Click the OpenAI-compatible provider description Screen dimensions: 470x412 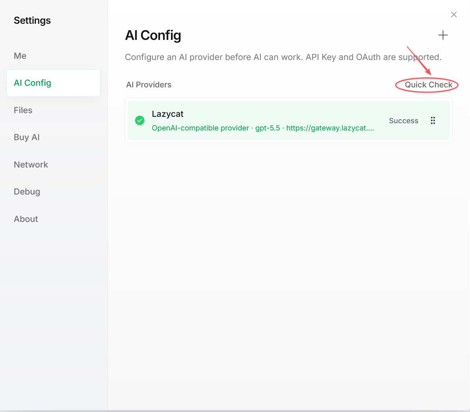click(x=200, y=128)
